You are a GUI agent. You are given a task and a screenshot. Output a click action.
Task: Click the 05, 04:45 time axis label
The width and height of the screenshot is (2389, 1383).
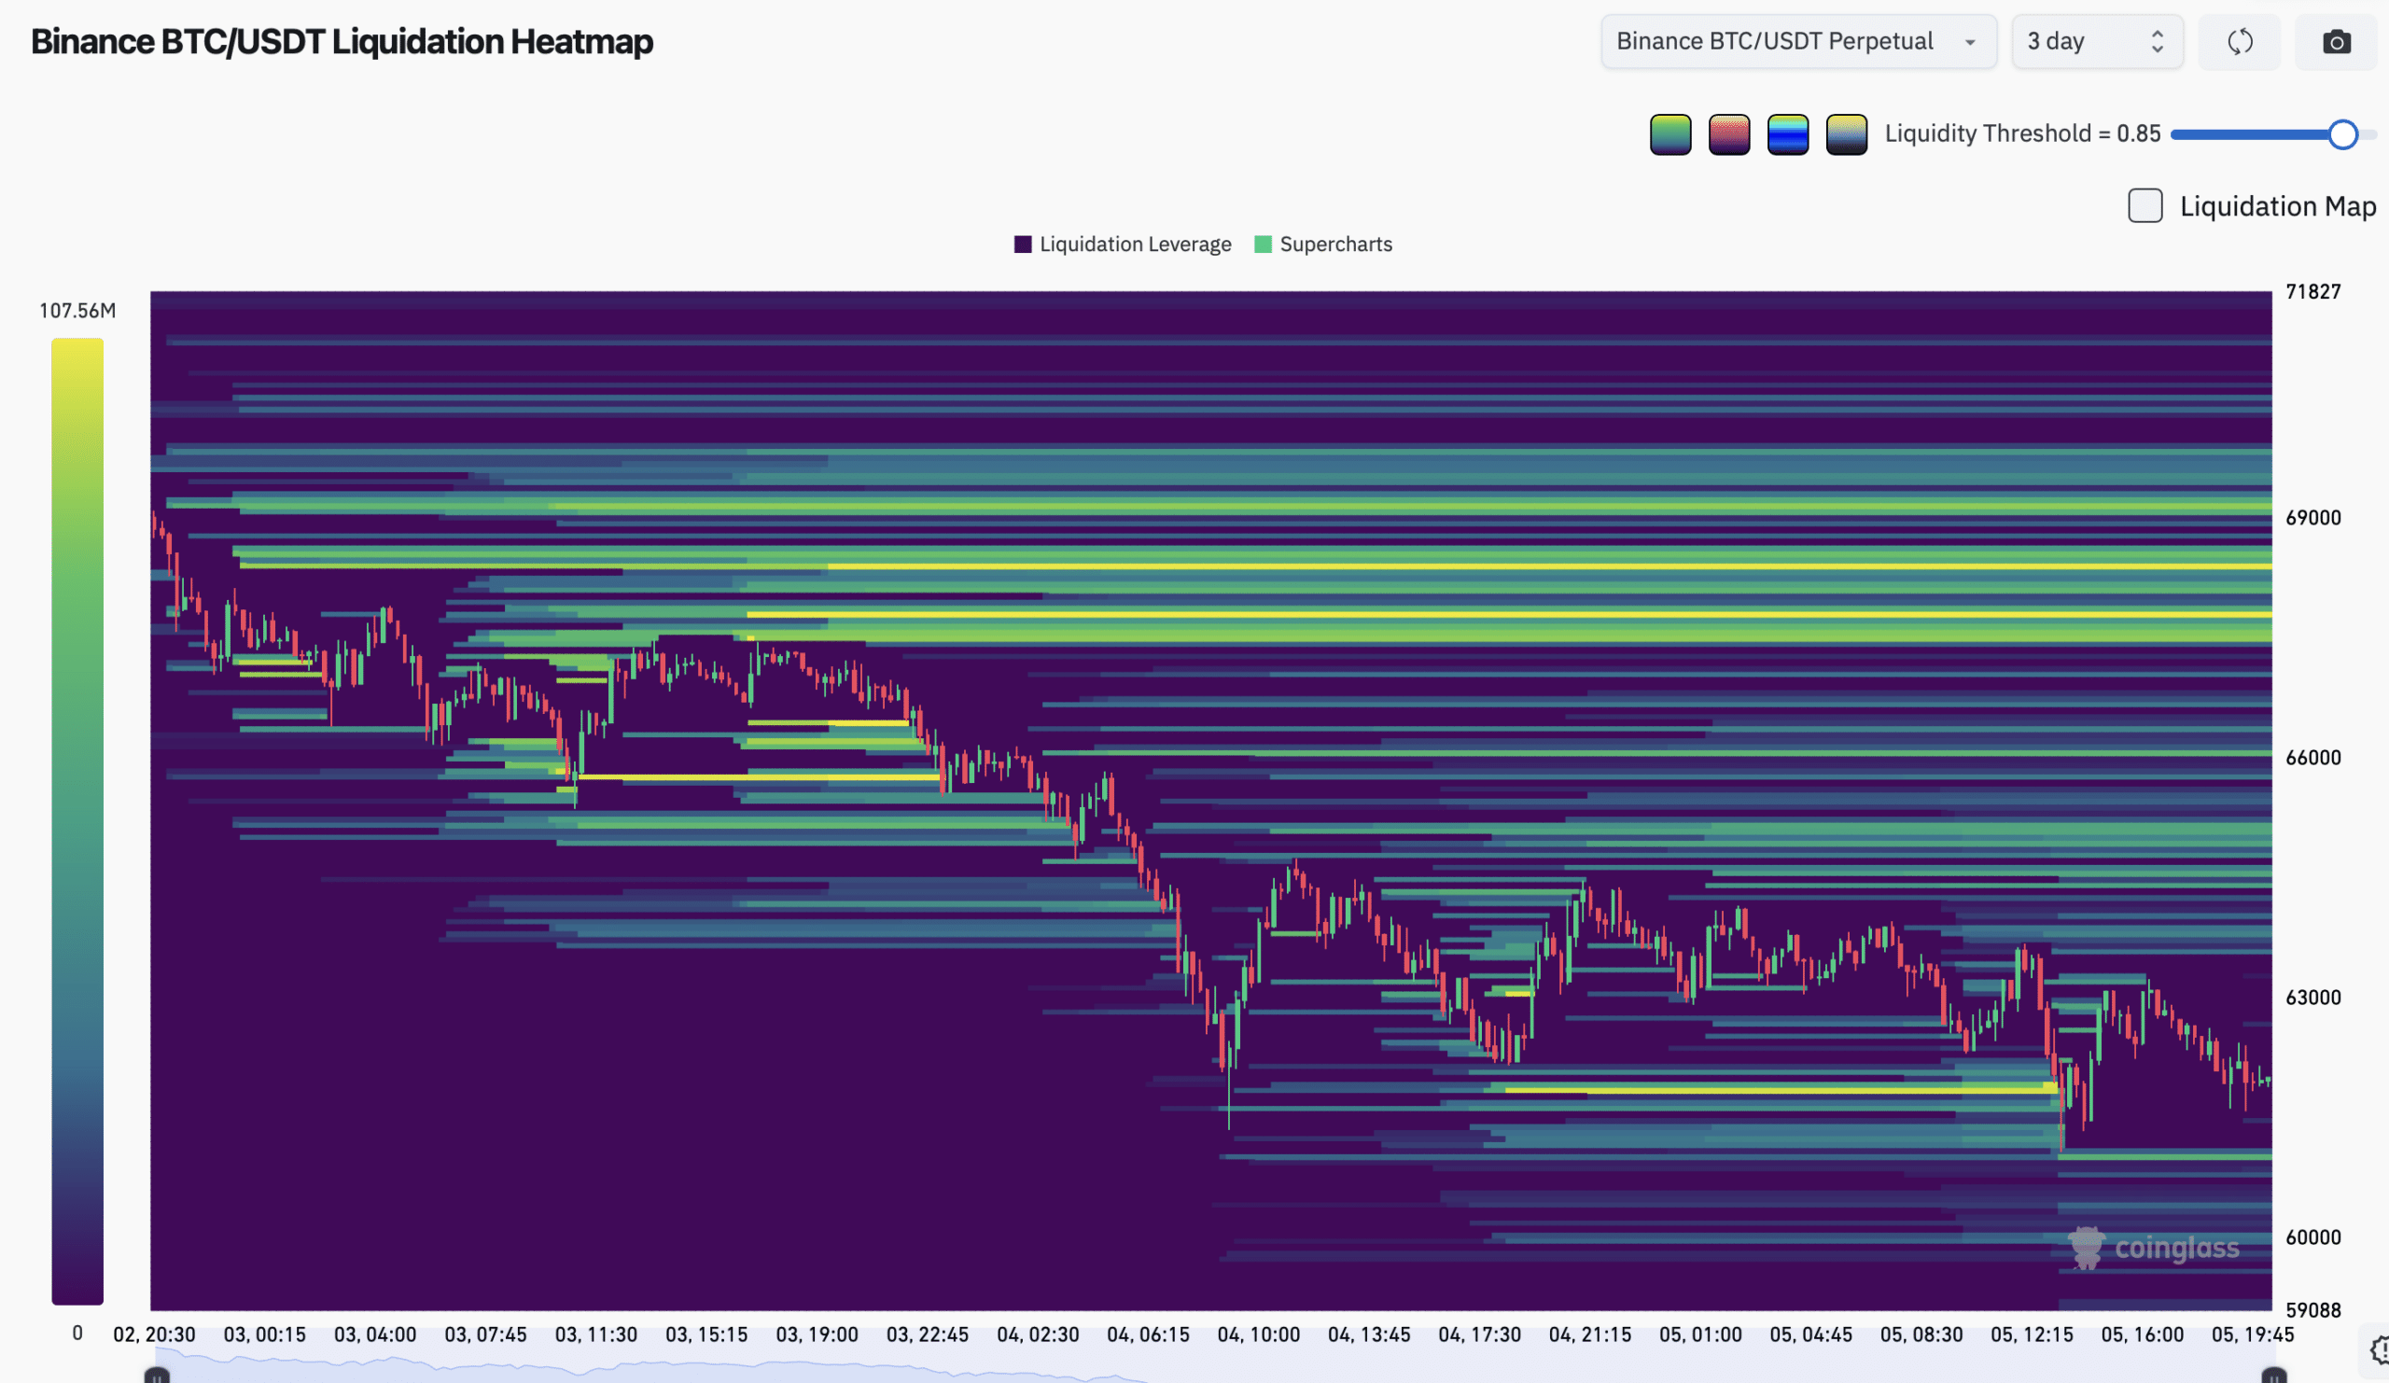click(x=1811, y=1334)
